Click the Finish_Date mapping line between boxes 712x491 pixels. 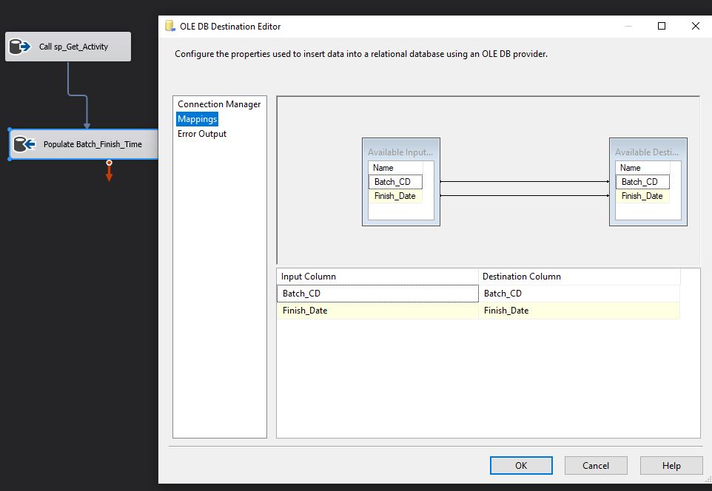pyautogui.click(x=524, y=196)
